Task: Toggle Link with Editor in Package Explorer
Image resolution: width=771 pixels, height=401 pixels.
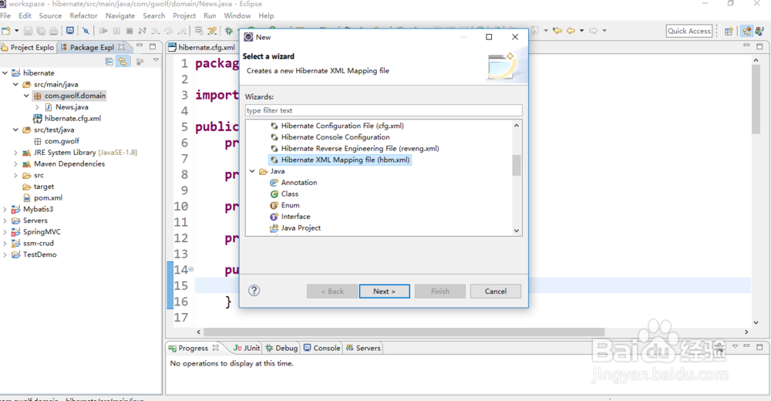Action: click(123, 62)
